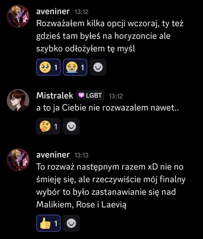Add a reaction next to the thumbs up emoji
The width and height of the screenshot is (203, 239).
(71, 223)
